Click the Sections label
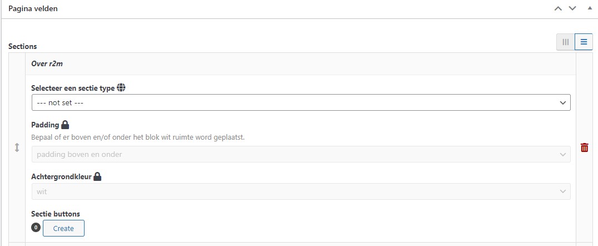This screenshot has width=598, height=246. [22, 47]
